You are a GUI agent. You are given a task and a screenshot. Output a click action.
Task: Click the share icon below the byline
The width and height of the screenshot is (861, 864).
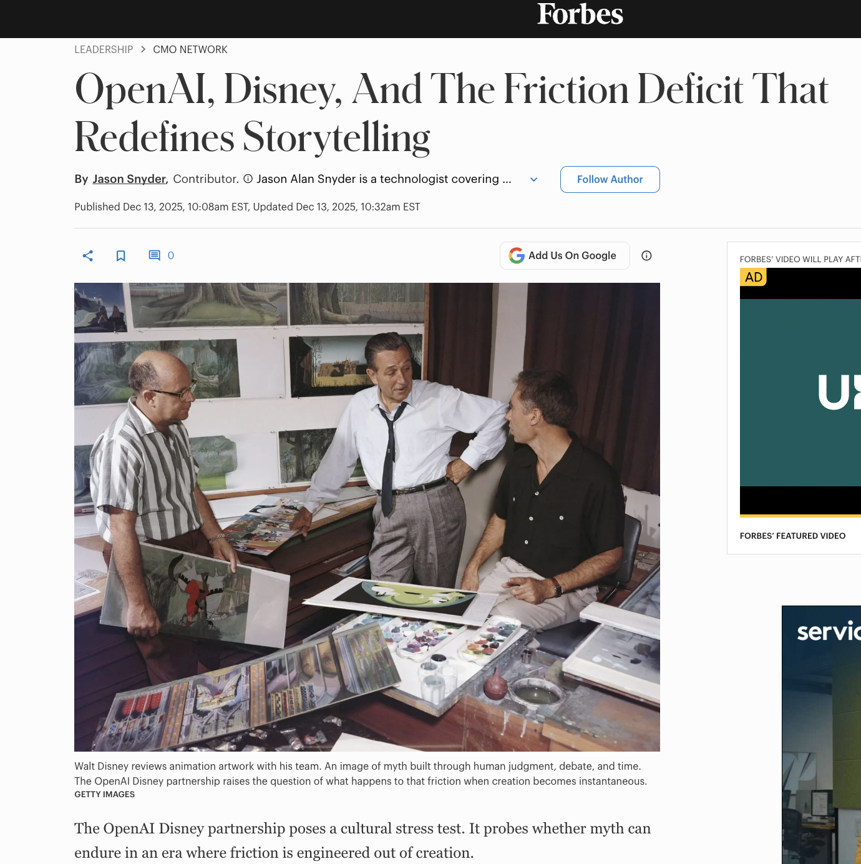click(x=88, y=255)
